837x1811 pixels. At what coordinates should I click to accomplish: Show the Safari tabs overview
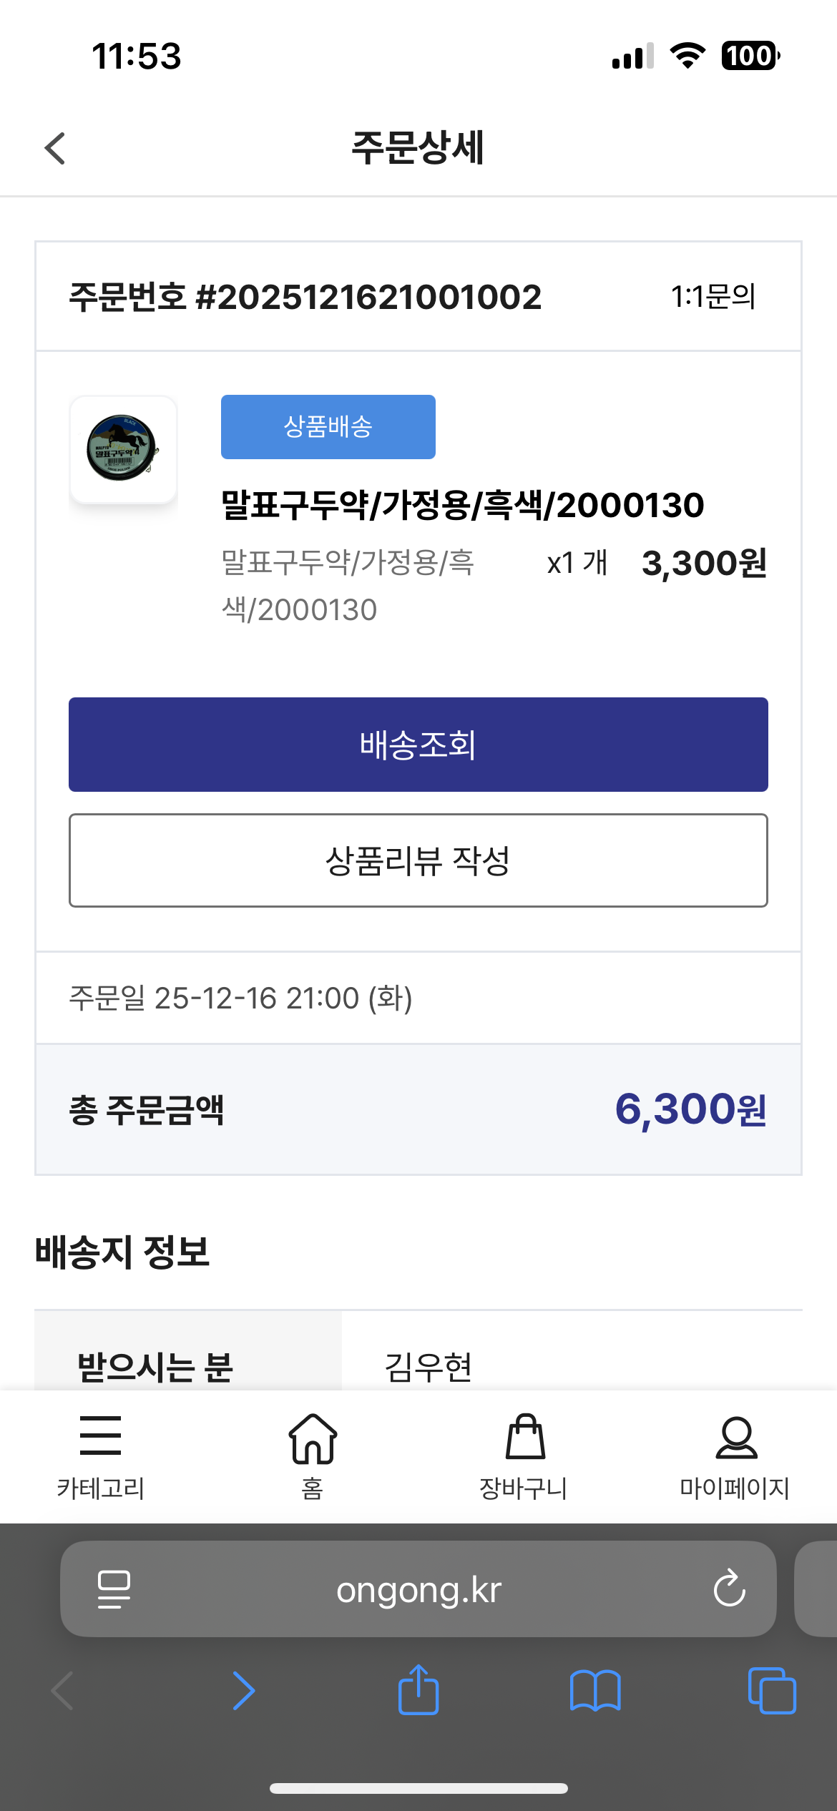tap(771, 1691)
